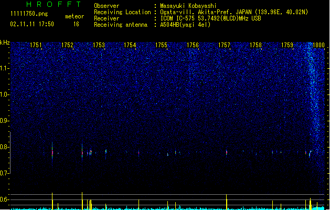Viewport: 330px width, 210px height.
Task: Click the Receiving antenna label
Action: click(x=121, y=25)
